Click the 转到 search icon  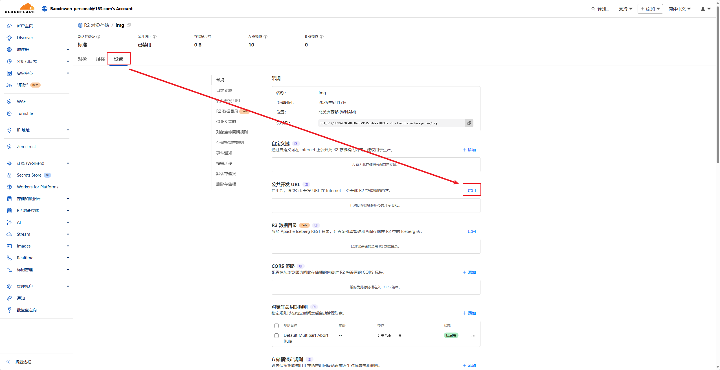[x=593, y=9]
